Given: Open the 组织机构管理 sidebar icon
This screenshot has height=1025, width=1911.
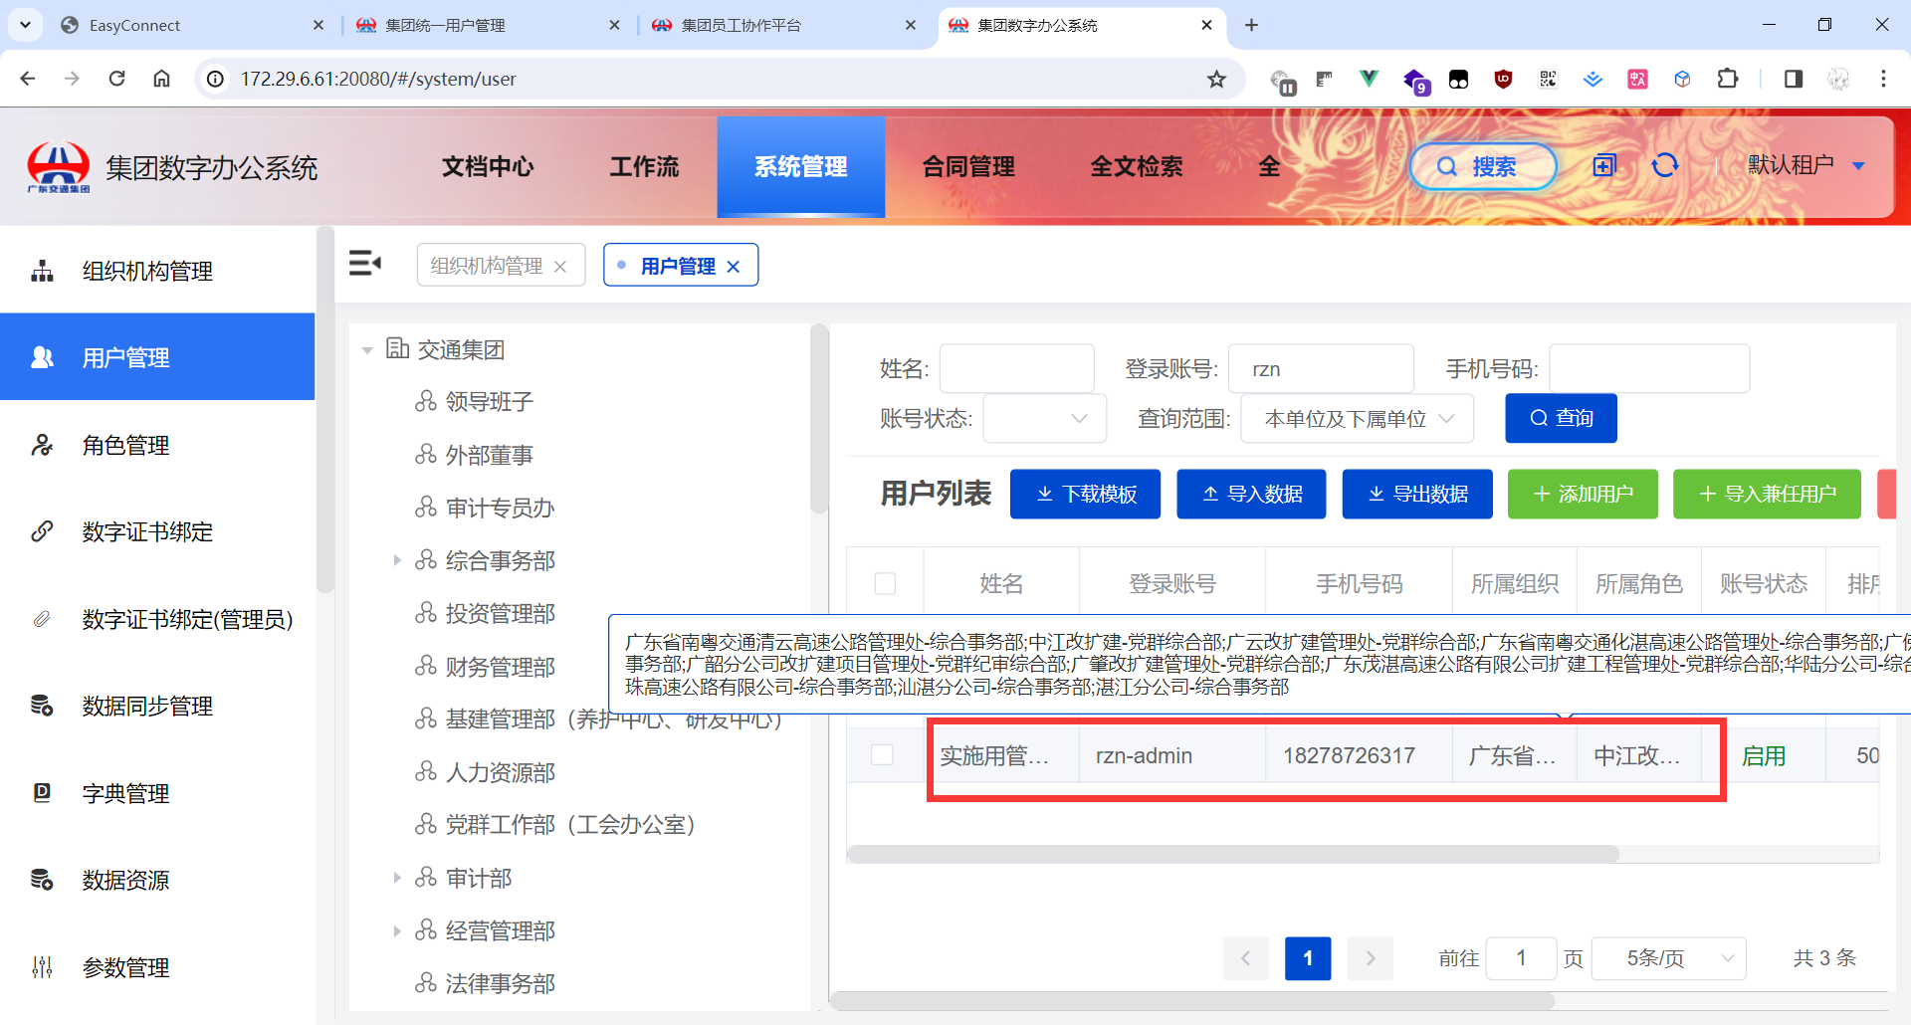Looking at the screenshot, I should (x=42, y=271).
